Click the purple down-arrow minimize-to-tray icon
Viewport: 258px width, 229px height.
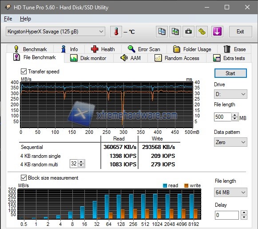(217, 32)
